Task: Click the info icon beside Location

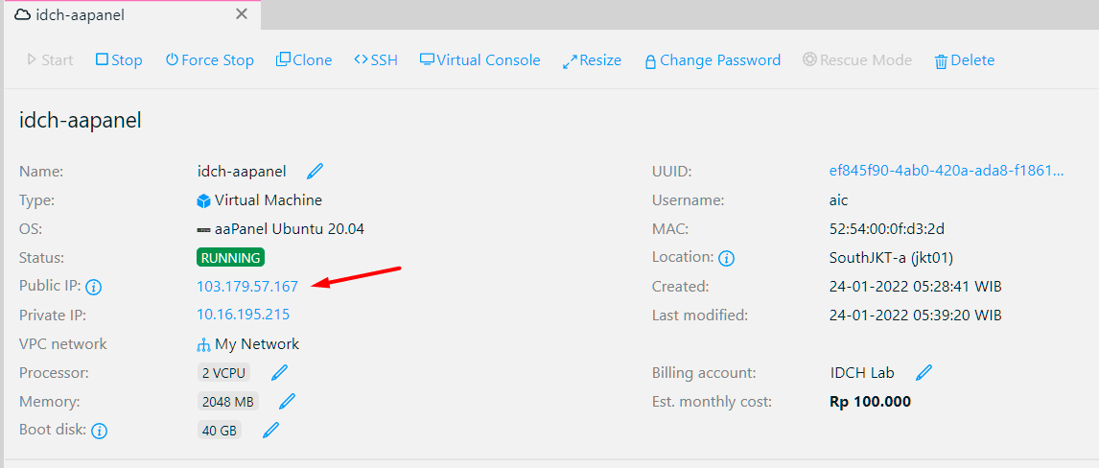Action: tap(727, 258)
